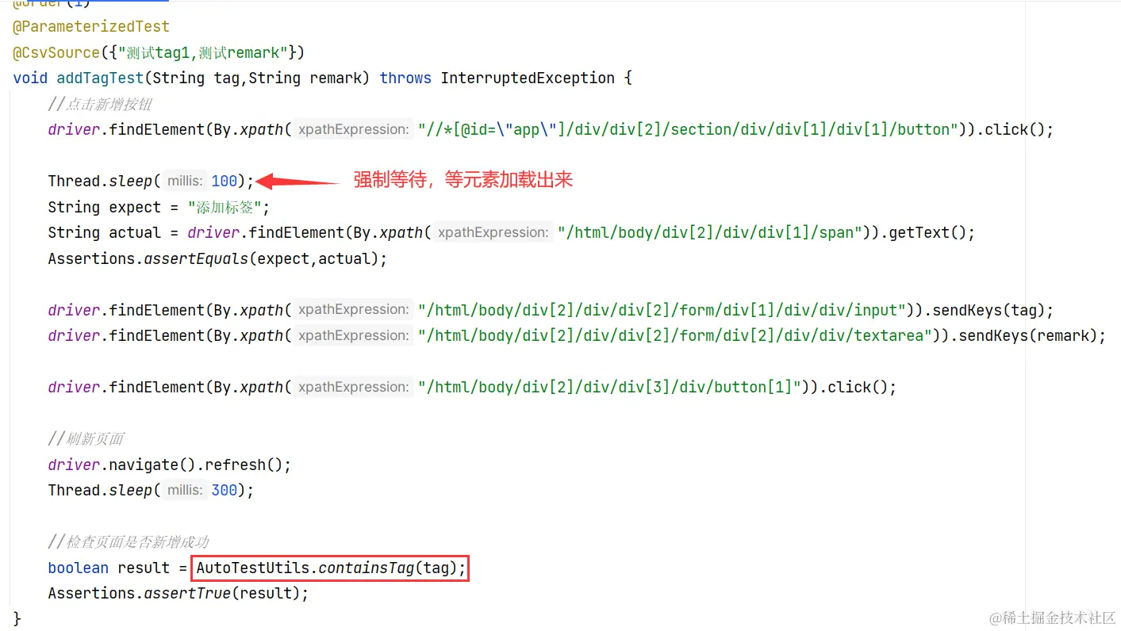Click the xpath string ending in div/div/textarea

pyautogui.click(x=675, y=335)
